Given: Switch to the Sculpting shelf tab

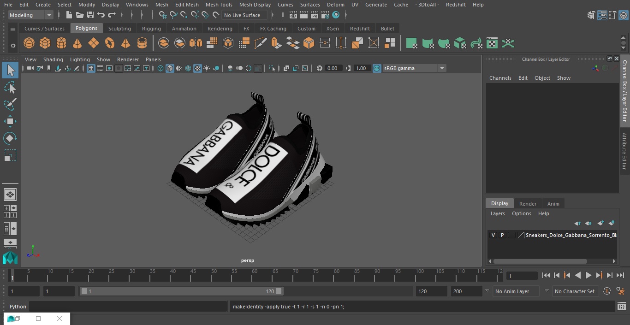Looking at the screenshot, I should point(119,29).
